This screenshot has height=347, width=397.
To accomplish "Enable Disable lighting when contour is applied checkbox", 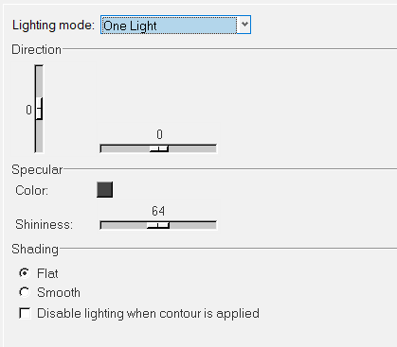I will point(25,314).
